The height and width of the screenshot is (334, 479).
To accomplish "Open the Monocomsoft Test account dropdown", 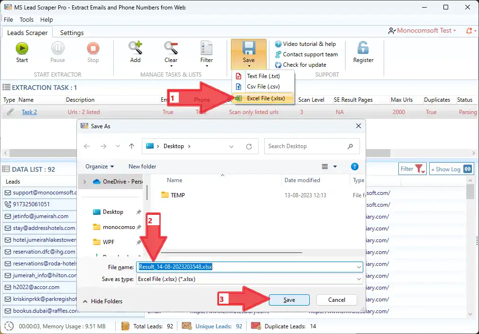I will (x=422, y=30).
